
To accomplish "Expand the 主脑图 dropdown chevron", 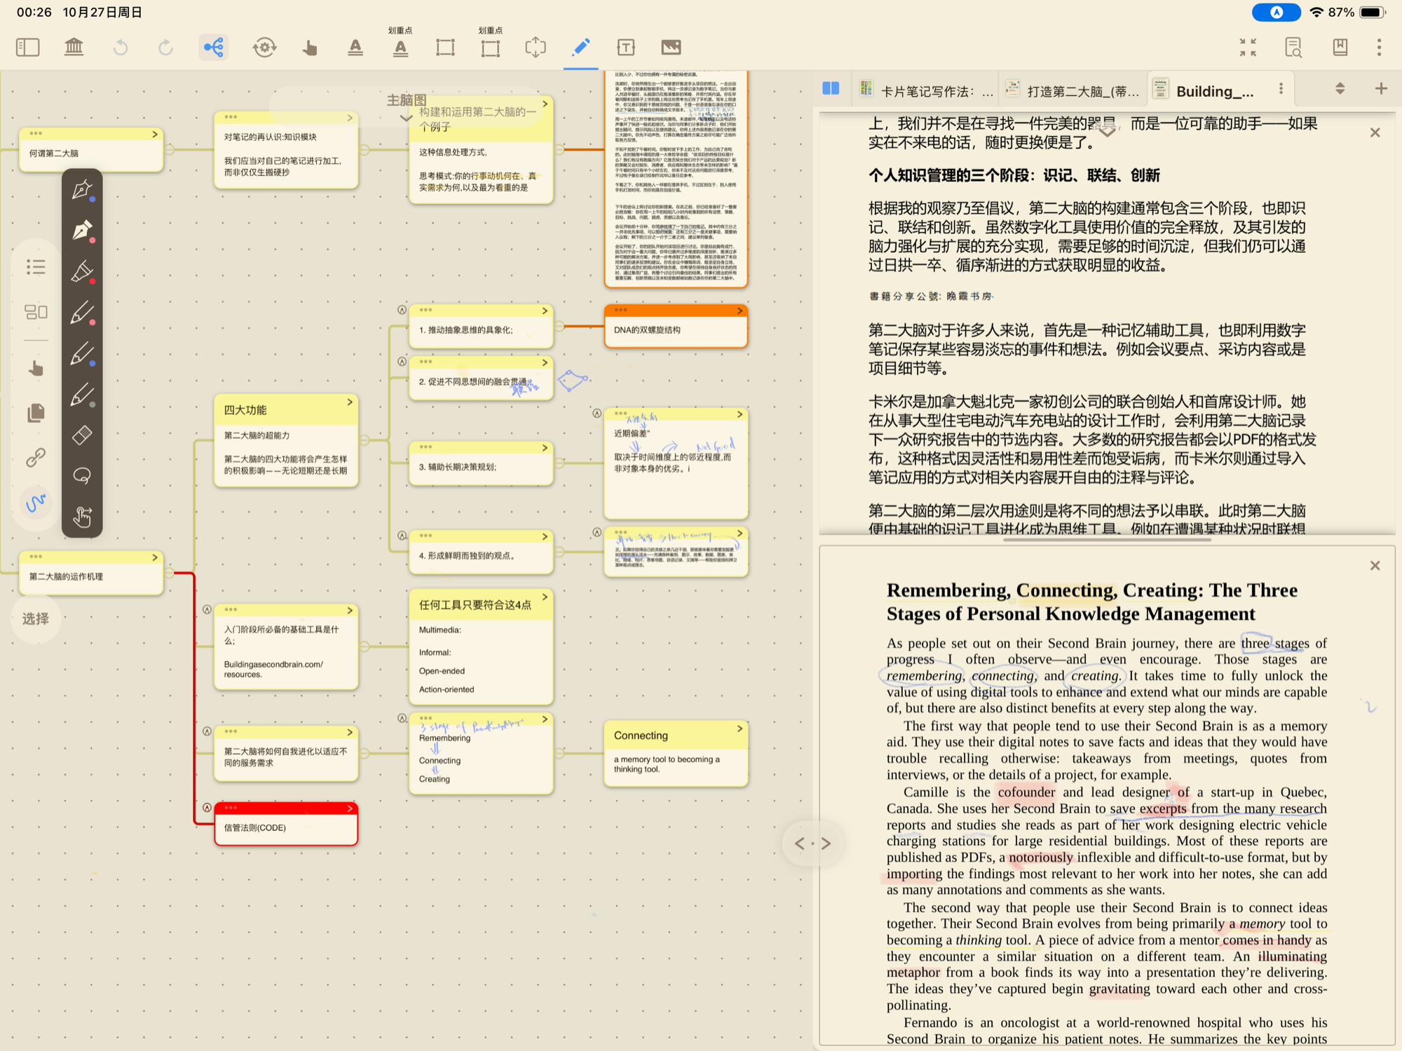I will click(x=405, y=118).
